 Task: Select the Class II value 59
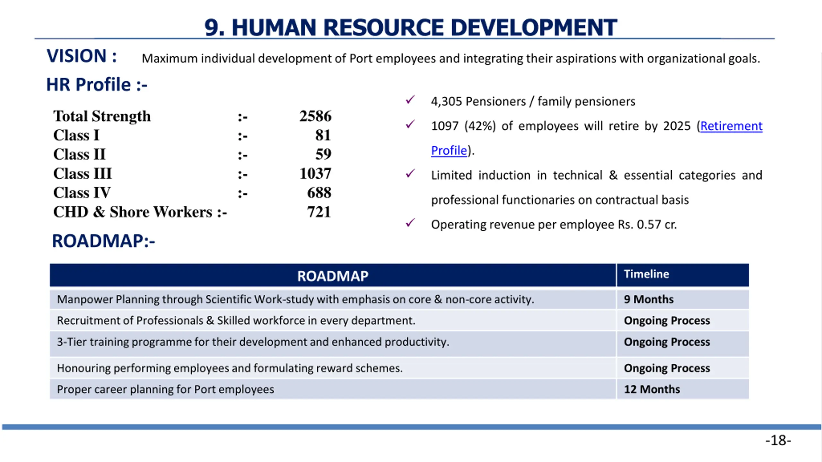[323, 154]
